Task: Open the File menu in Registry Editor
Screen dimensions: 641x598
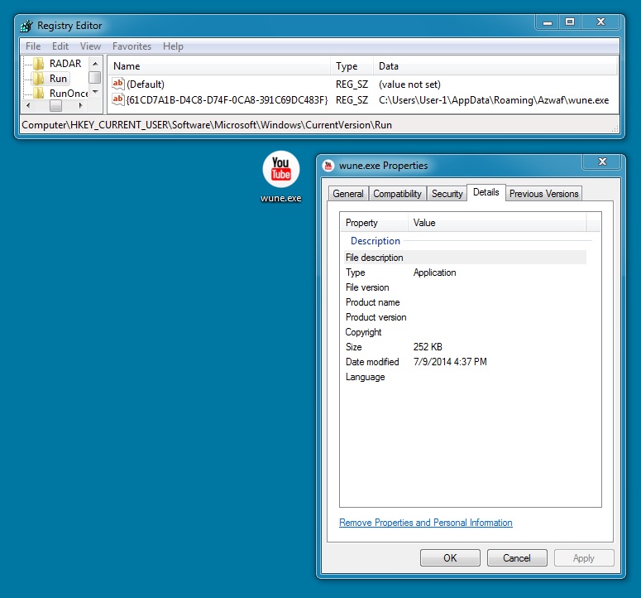Action: tap(33, 46)
